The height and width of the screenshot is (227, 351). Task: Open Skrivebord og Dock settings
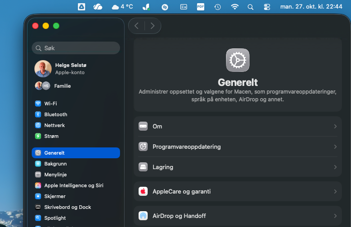coord(67,207)
